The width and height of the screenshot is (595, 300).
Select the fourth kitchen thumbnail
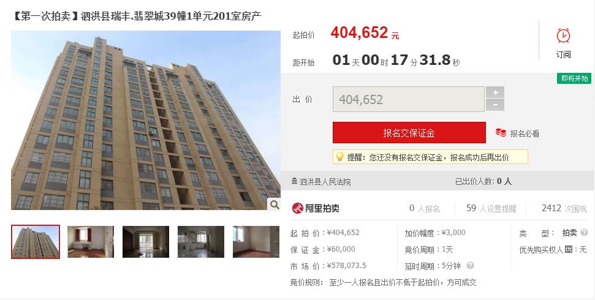click(x=201, y=242)
